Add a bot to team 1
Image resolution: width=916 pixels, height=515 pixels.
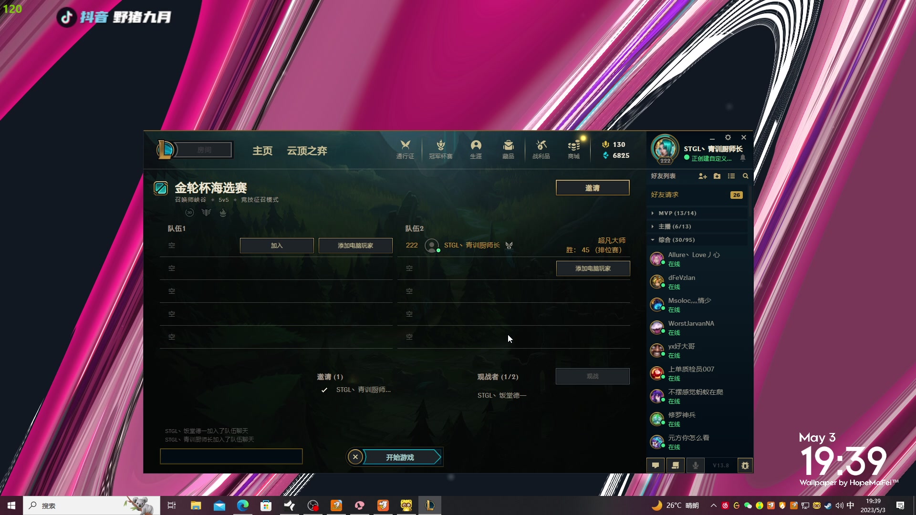pos(355,246)
